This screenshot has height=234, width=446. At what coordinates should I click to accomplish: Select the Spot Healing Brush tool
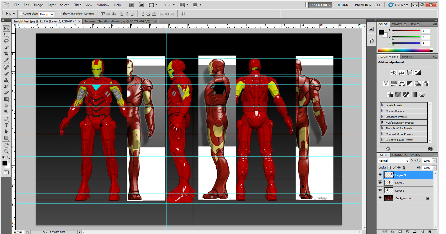tap(6, 67)
